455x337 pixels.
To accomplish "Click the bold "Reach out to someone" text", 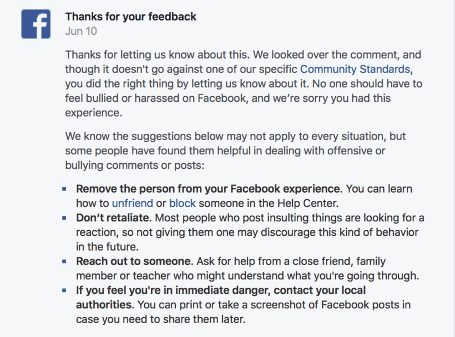I will tap(133, 261).
